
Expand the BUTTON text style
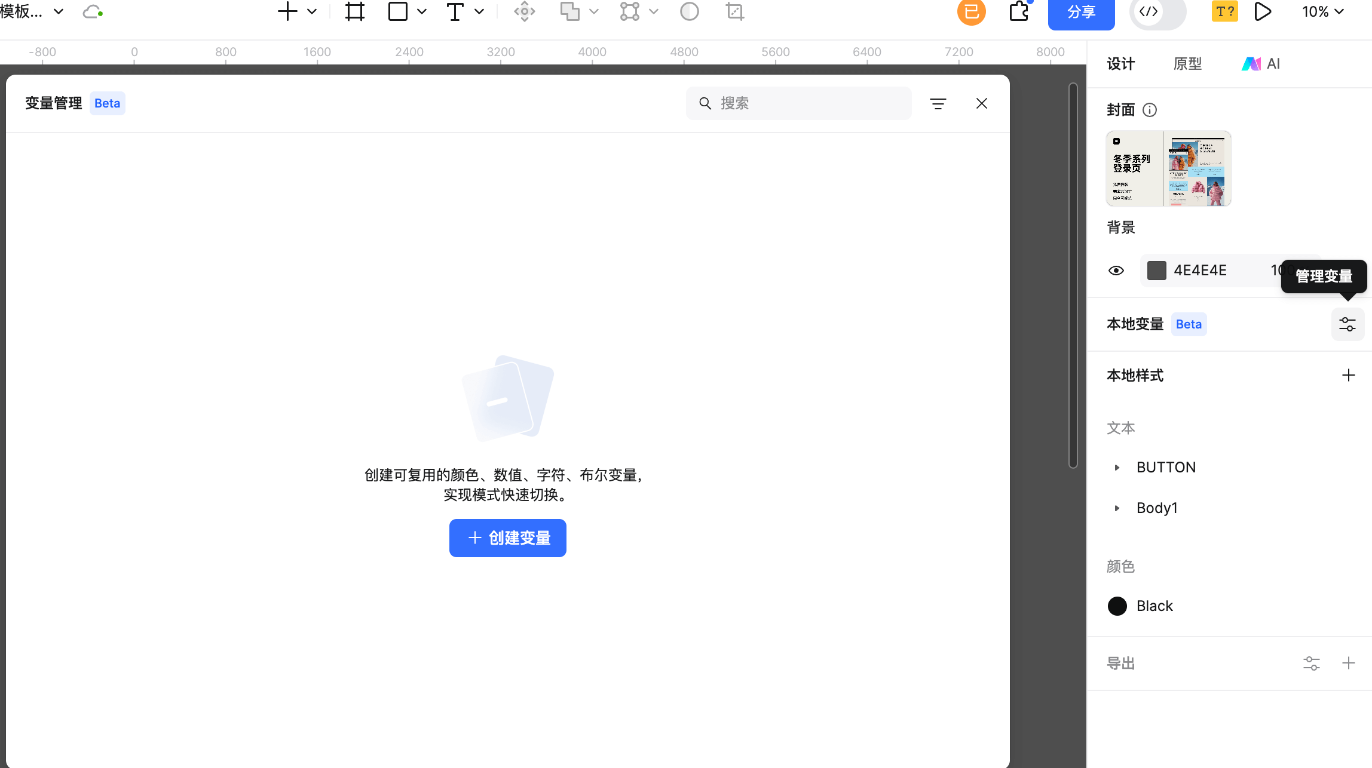(x=1117, y=467)
